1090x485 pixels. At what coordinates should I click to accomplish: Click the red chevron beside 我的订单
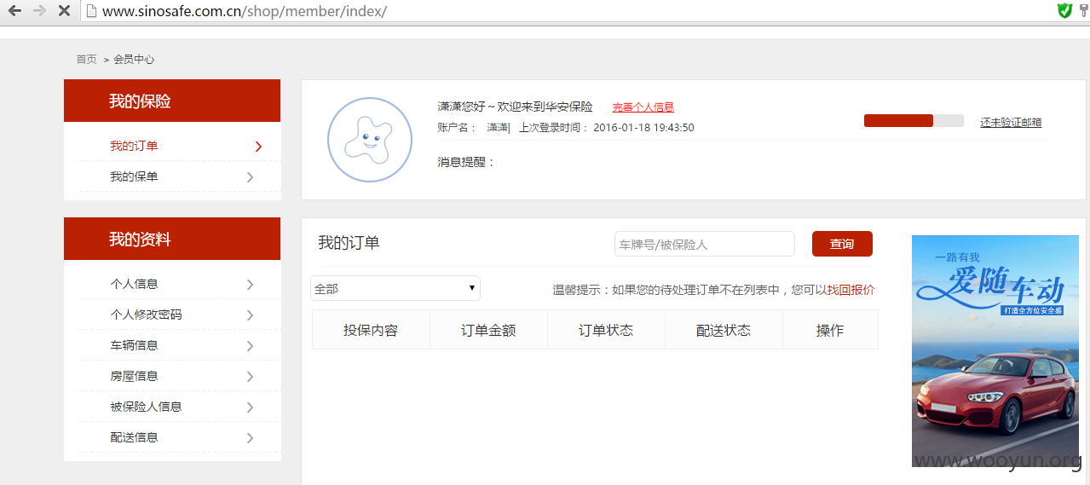(258, 147)
